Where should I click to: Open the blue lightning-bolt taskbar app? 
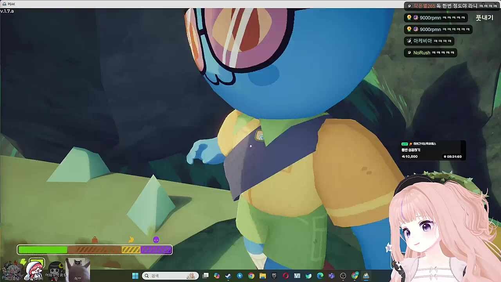240,276
